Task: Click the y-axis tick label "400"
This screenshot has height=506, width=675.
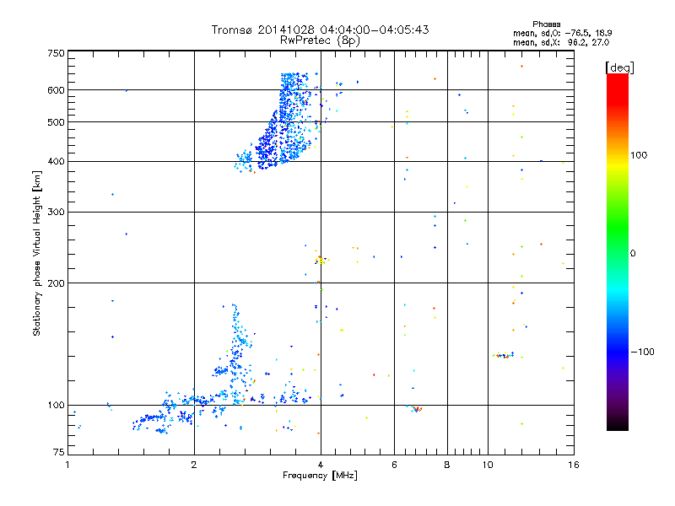Action: click(x=56, y=161)
